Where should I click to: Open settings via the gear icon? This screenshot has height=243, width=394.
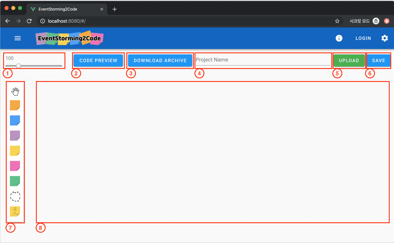tap(385, 38)
